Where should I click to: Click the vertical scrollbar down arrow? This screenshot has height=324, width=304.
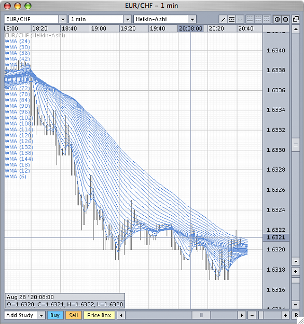click(296, 262)
